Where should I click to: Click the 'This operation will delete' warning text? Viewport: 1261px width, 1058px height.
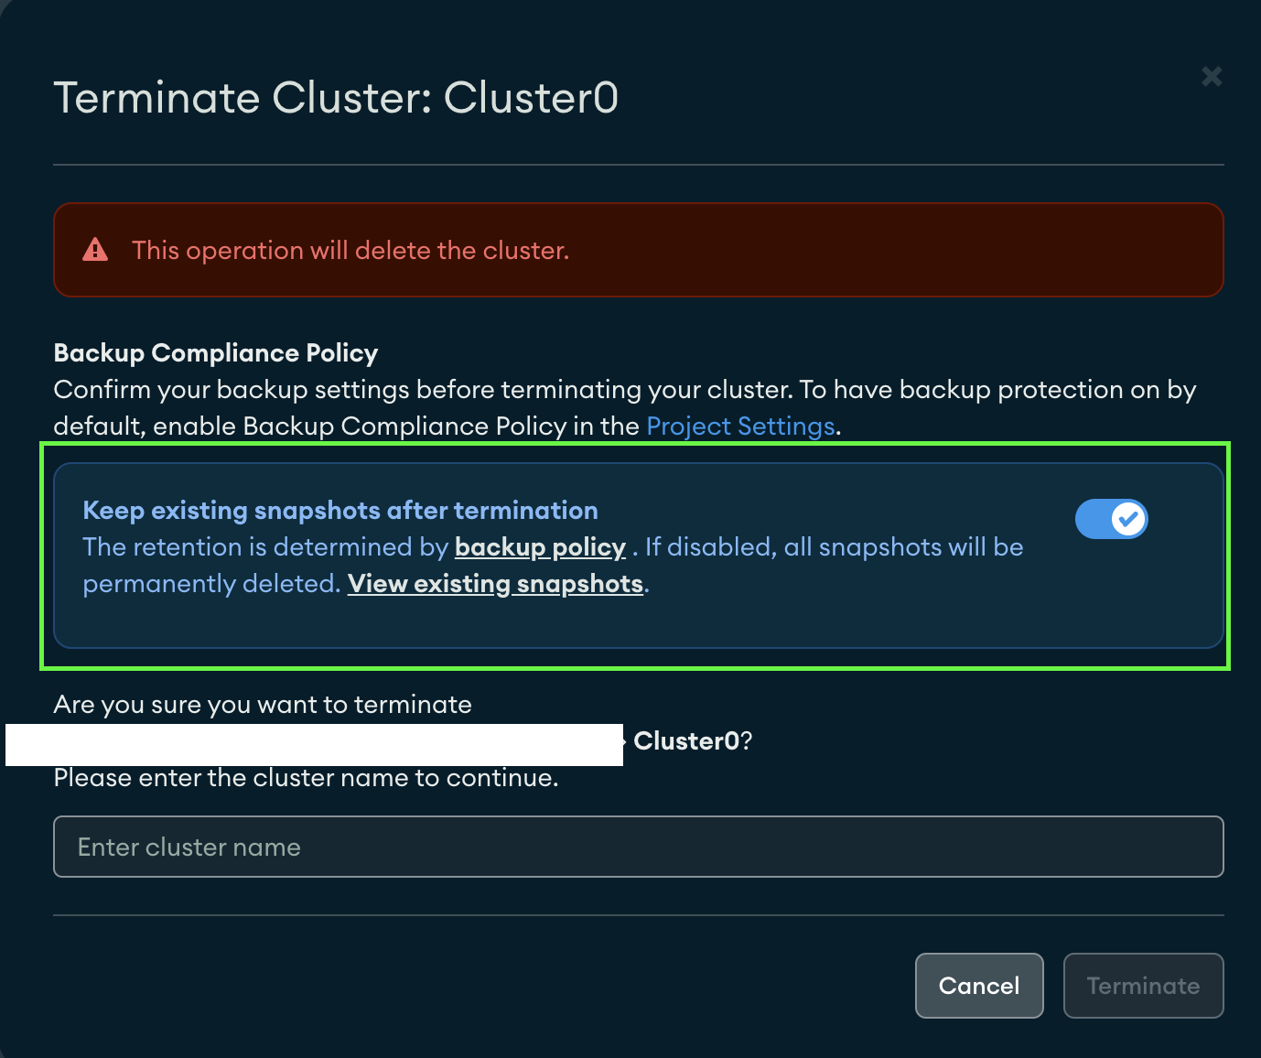[350, 251]
